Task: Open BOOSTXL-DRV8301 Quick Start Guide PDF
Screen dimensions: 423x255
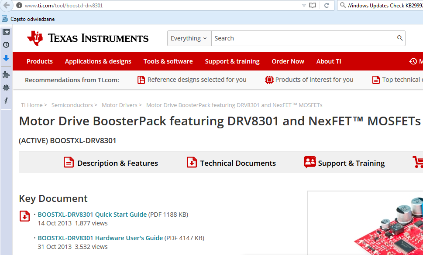Action: [x=92, y=215]
